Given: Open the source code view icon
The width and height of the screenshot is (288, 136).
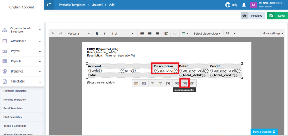Looking at the screenshot, I should pos(175,34).
